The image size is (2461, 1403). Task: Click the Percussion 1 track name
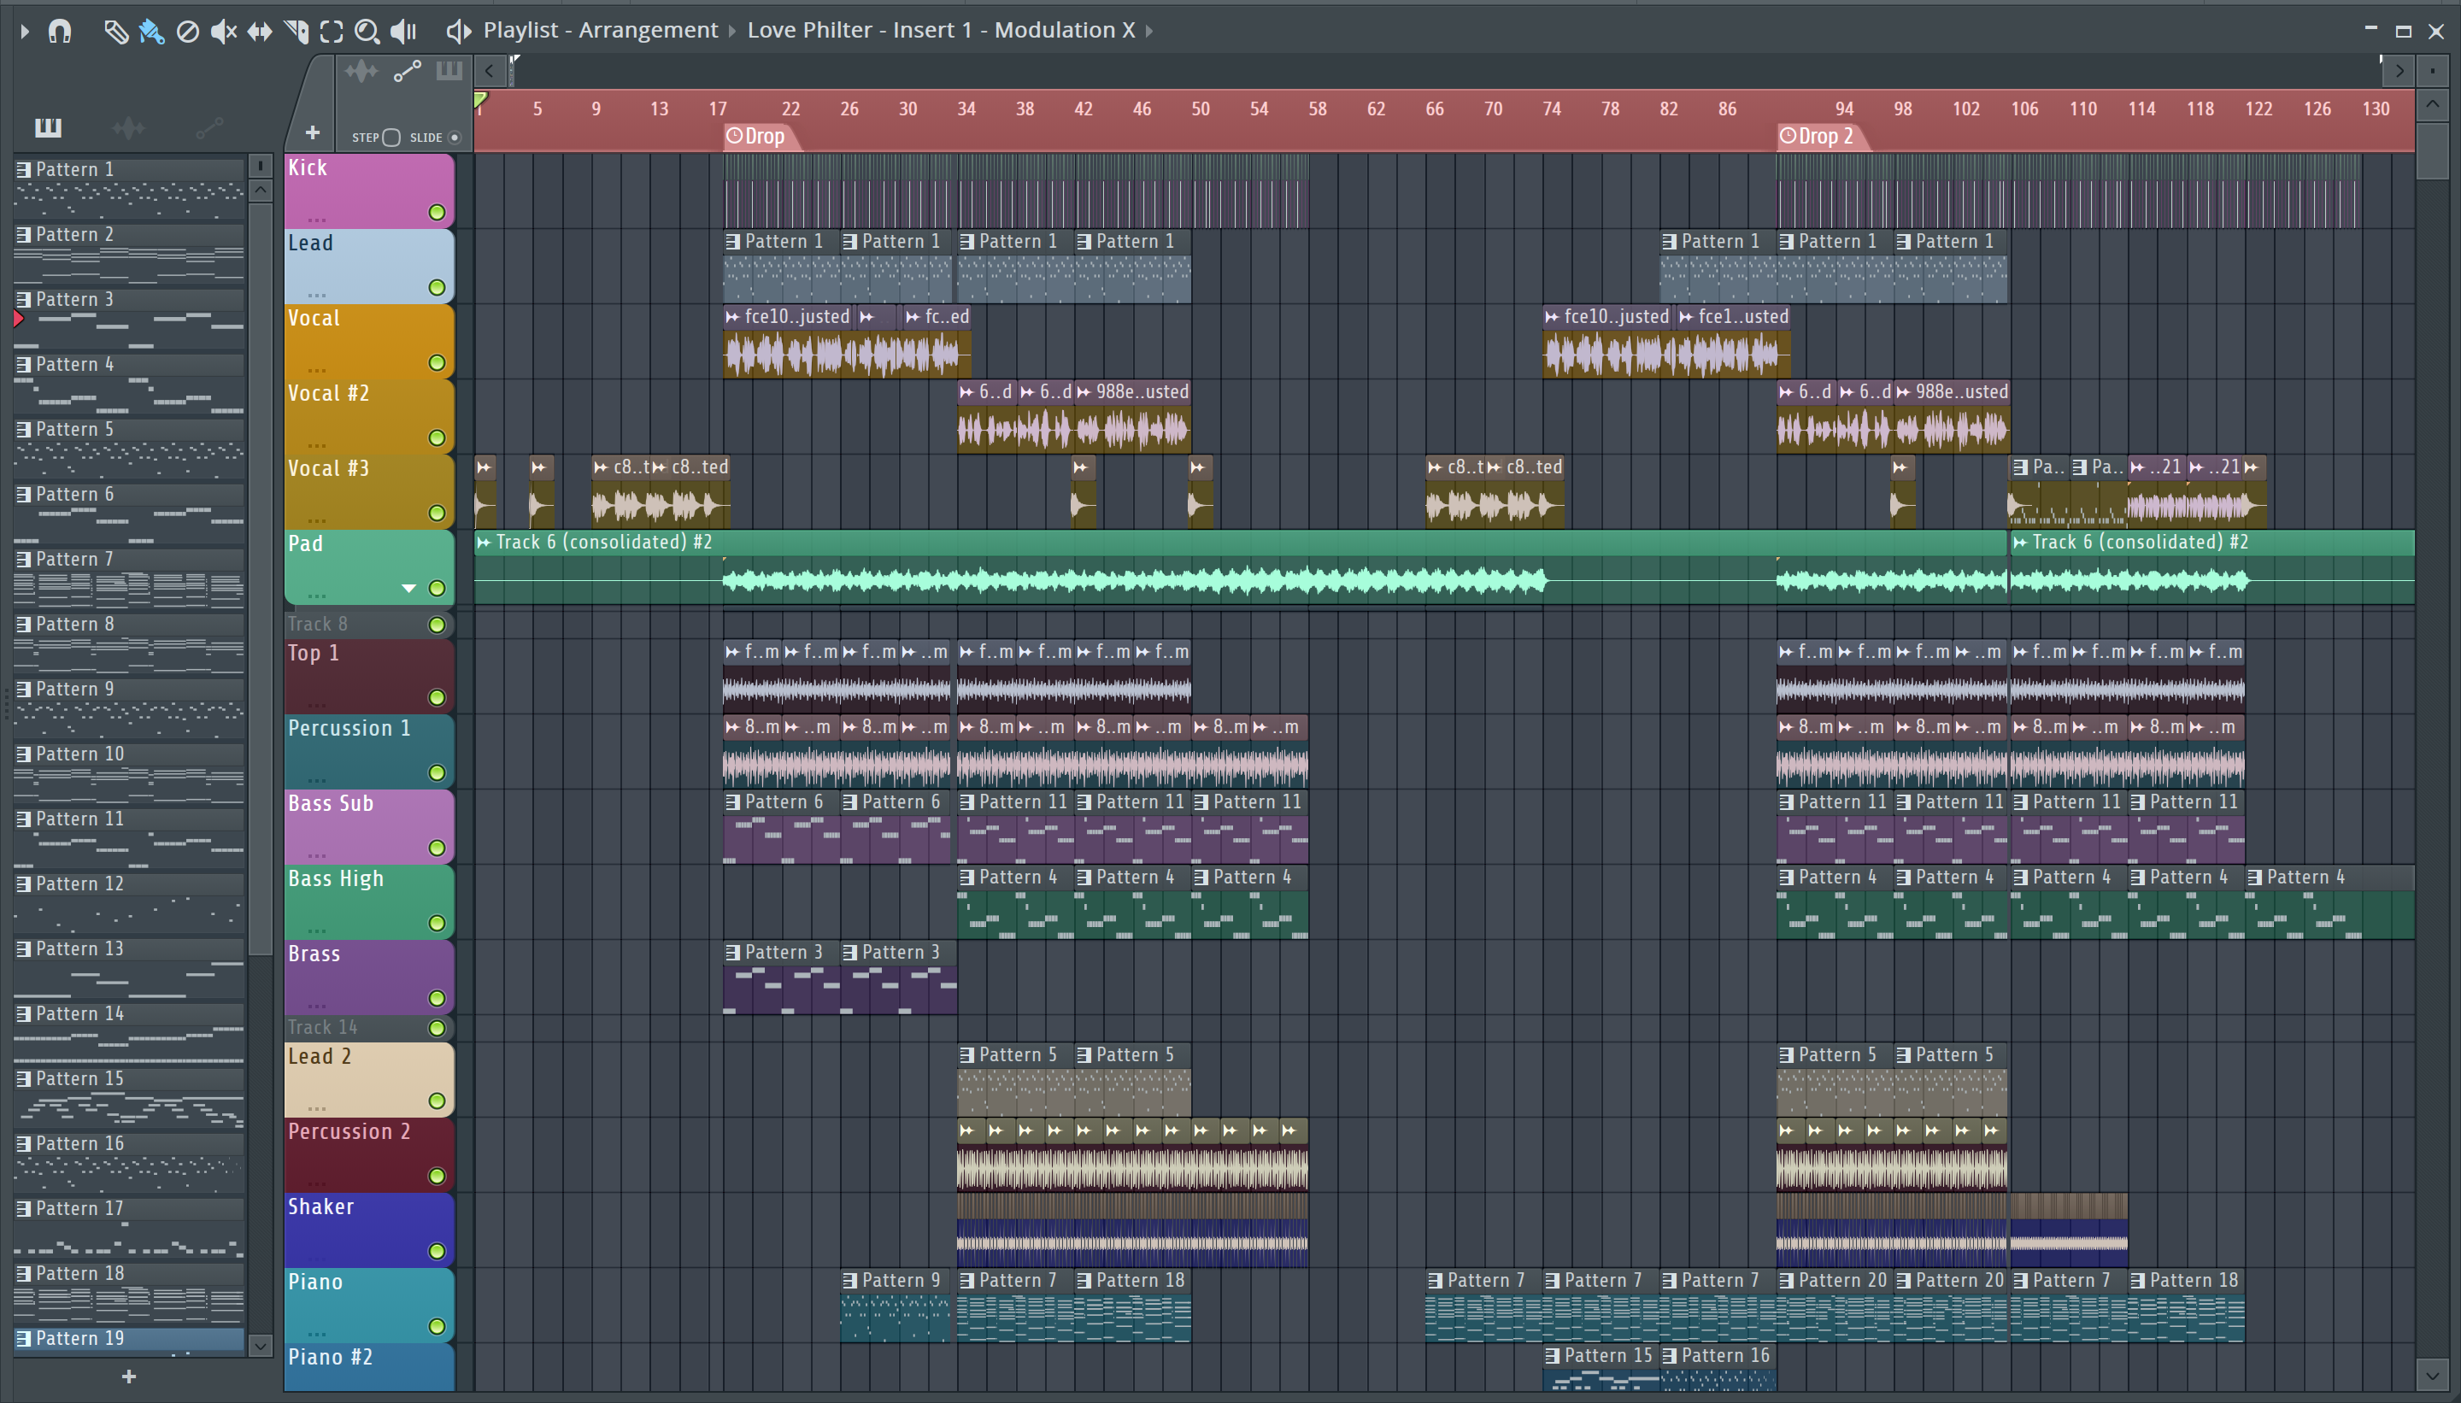pos(349,729)
